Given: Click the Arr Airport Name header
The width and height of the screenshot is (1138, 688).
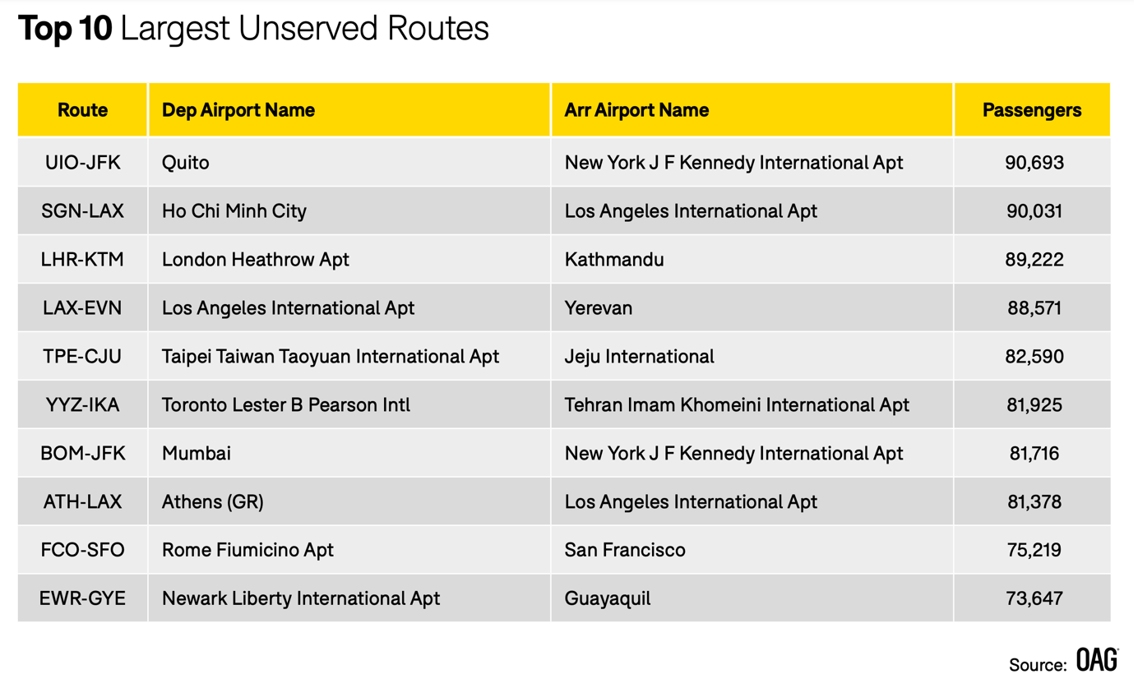Looking at the screenshot, I should pyautogui.click(x=636, y=110).
